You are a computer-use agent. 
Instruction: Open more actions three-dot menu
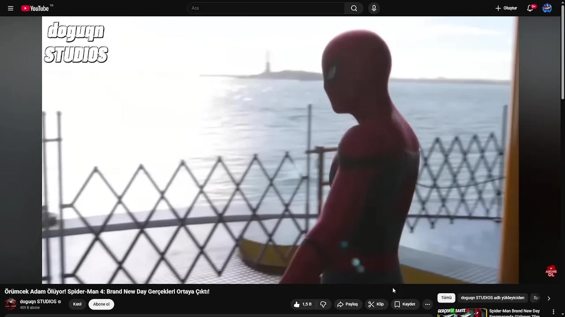(x=427, y=304)
